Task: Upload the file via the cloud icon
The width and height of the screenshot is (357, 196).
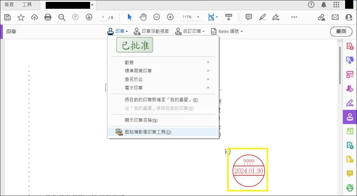Action: point(34,17)
